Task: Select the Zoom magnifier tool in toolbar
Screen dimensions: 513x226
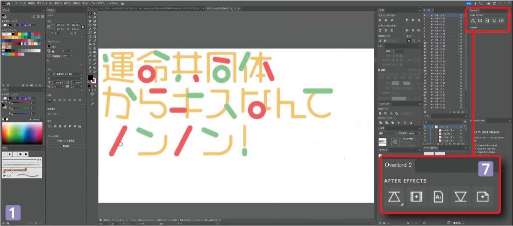Action: (90, 52)
